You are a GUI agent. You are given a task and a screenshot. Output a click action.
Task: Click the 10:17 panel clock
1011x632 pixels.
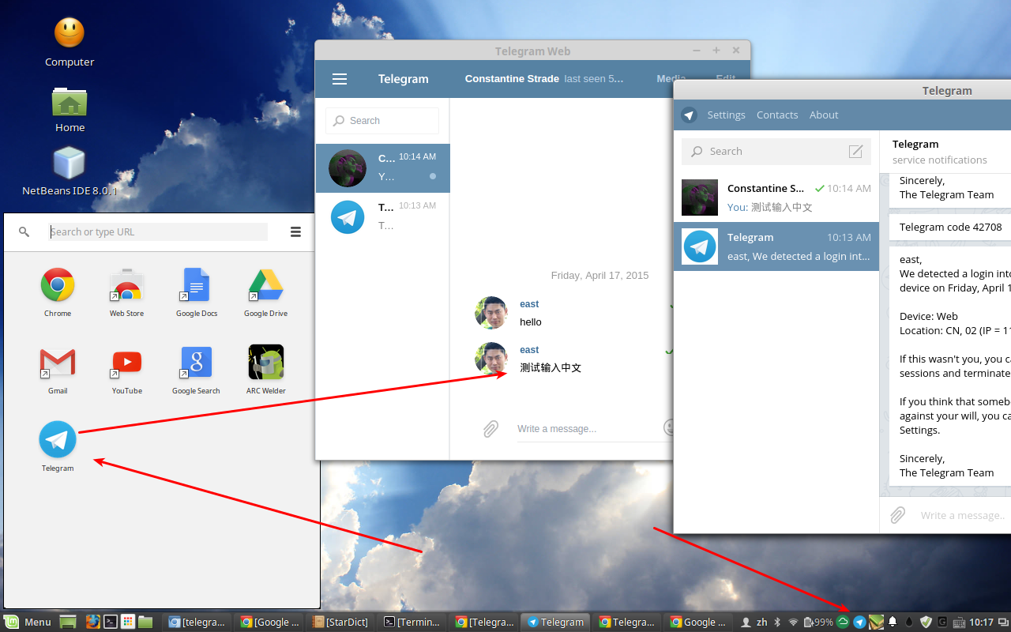tap(982, 622)
